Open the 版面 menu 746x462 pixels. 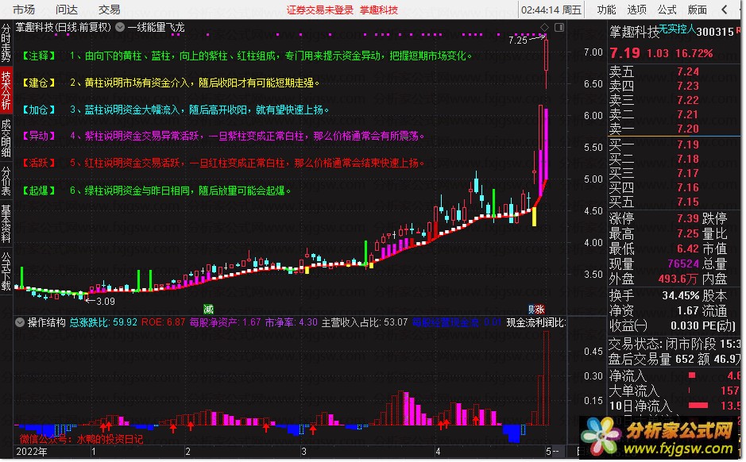point(697,10)
